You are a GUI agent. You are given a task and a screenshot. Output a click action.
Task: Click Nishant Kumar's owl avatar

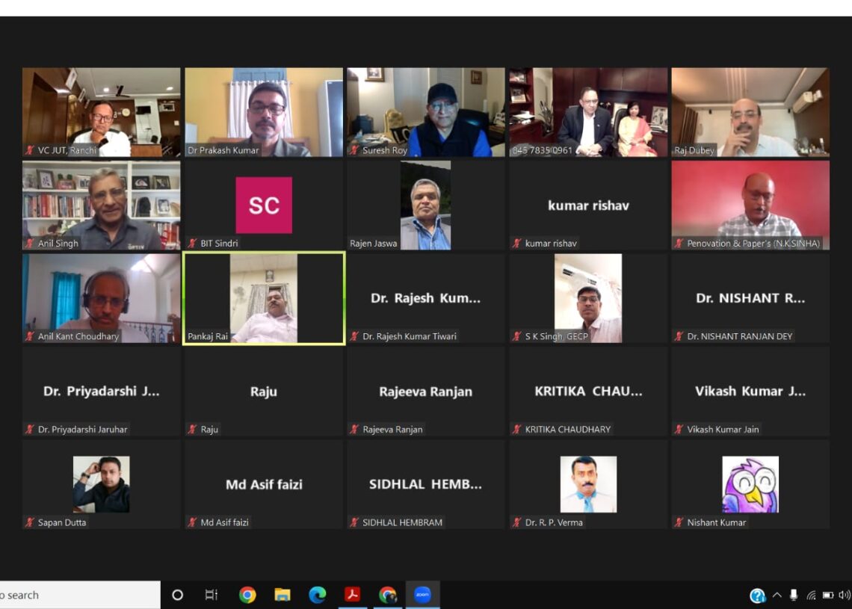click(x=750, y=484)
